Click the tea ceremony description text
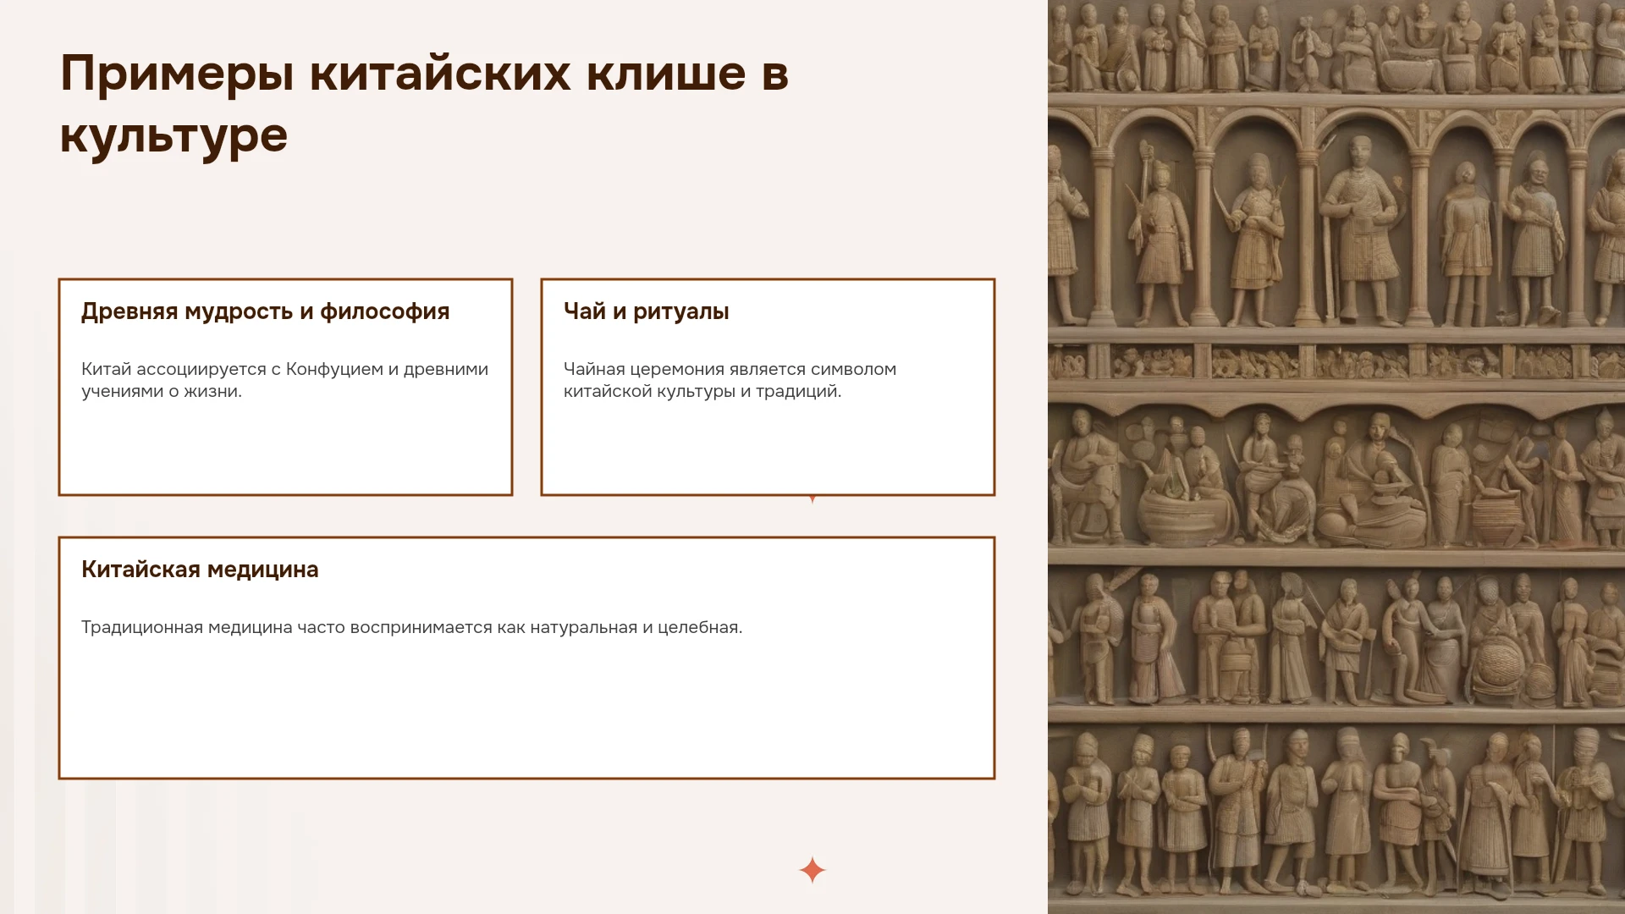 coord(730,380)
